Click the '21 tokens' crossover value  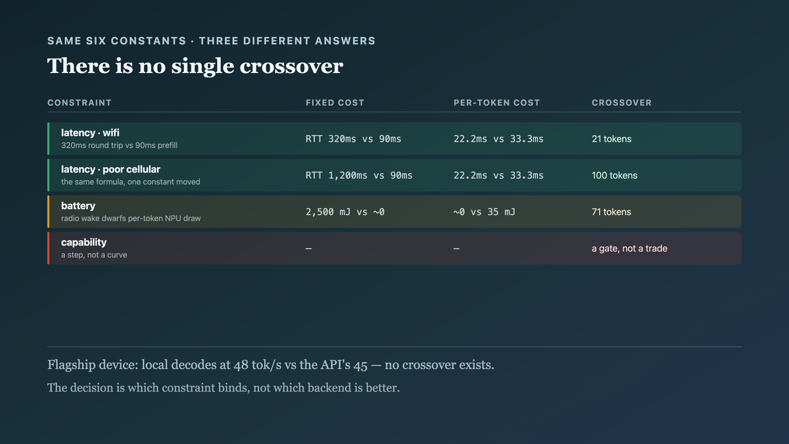pyautogui.click(x=611, y=139)
